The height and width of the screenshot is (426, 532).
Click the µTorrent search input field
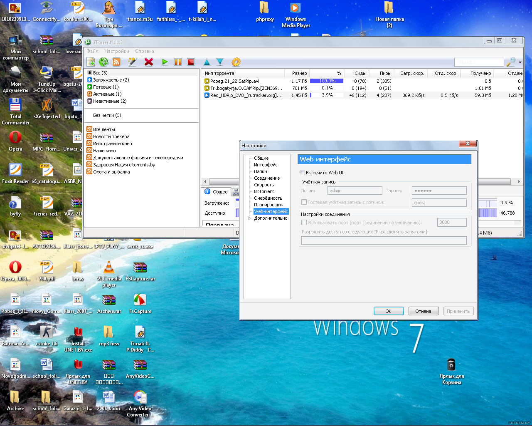click(x=479, y=62)
